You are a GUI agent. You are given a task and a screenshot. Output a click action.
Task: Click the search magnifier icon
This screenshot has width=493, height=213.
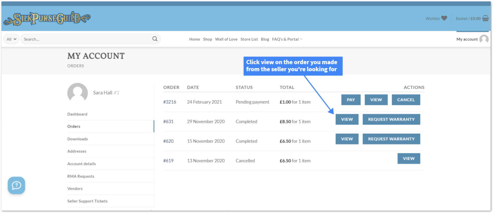pos(155,39)
